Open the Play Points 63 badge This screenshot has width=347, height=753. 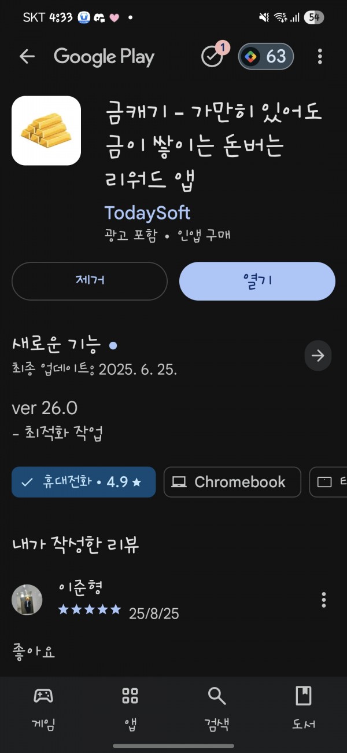[x=266, y=57]
